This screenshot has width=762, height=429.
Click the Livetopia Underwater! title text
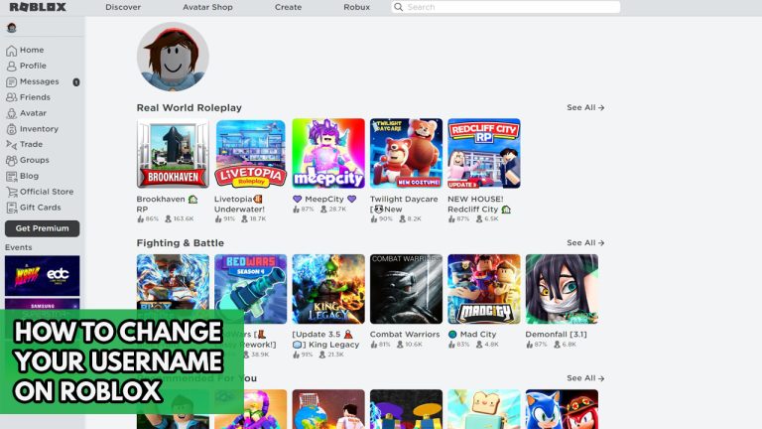tap(239, 204)
